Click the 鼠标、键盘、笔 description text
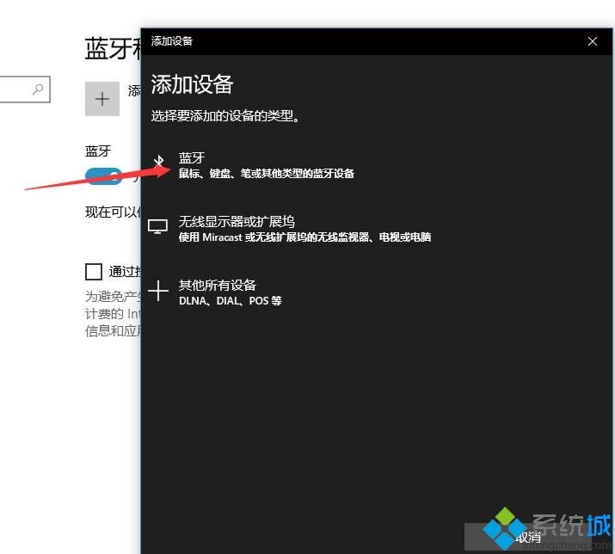 point(267,174)
